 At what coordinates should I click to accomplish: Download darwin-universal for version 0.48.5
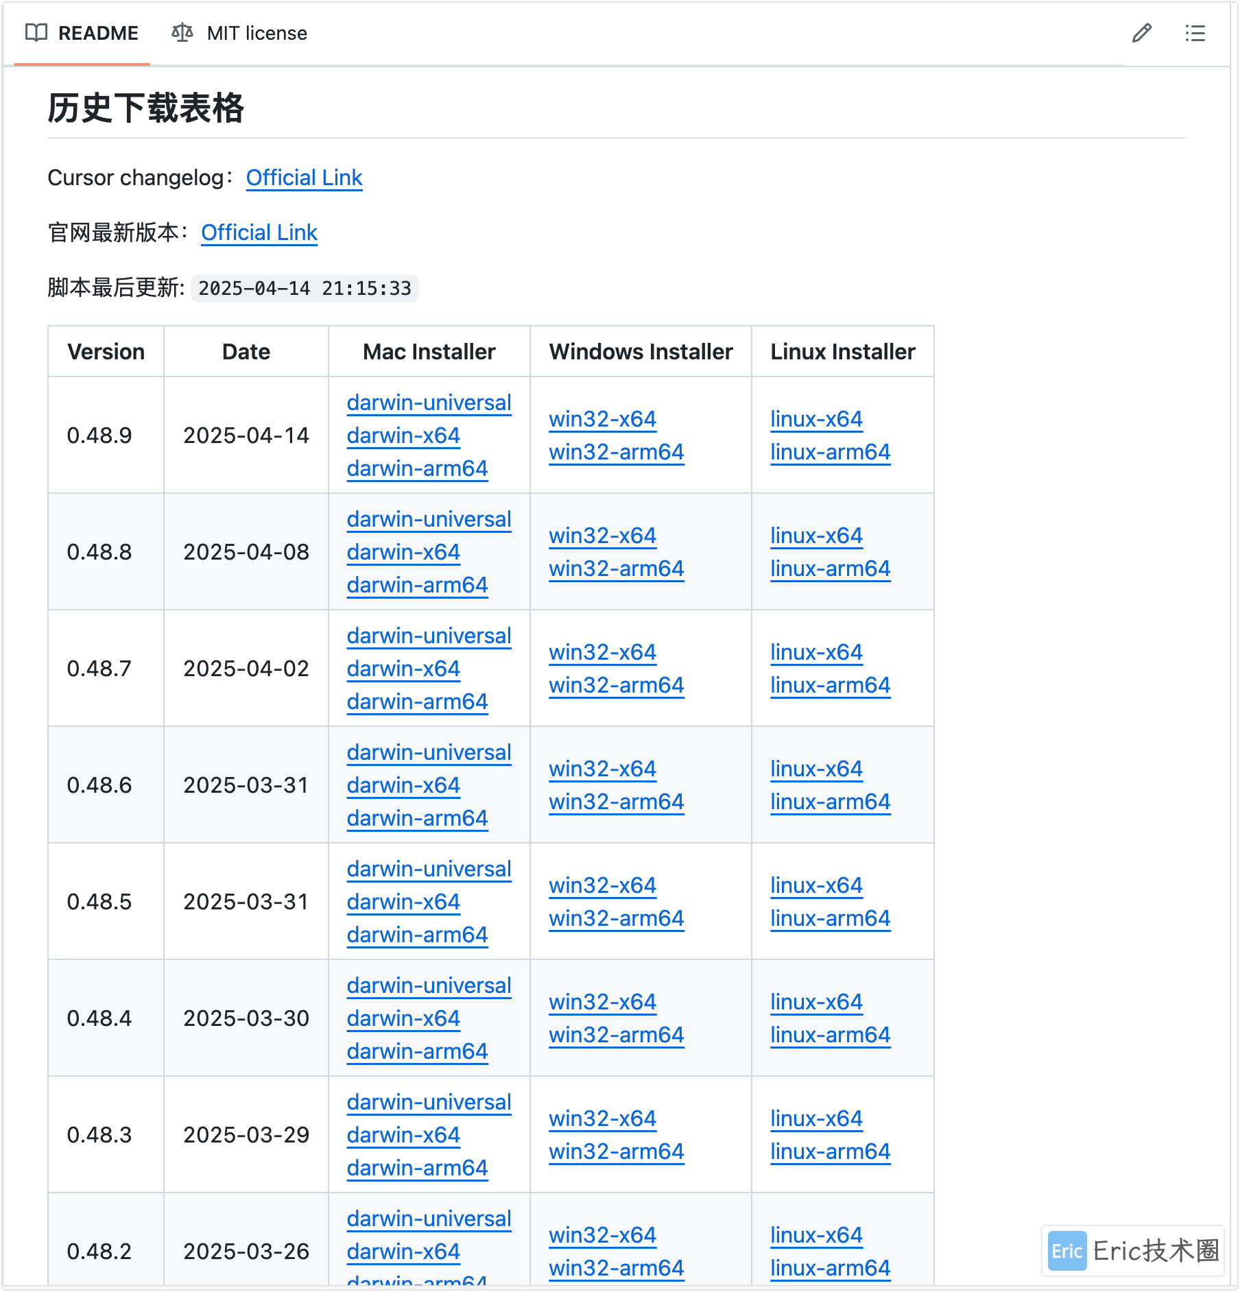click(x=429, y=869)
